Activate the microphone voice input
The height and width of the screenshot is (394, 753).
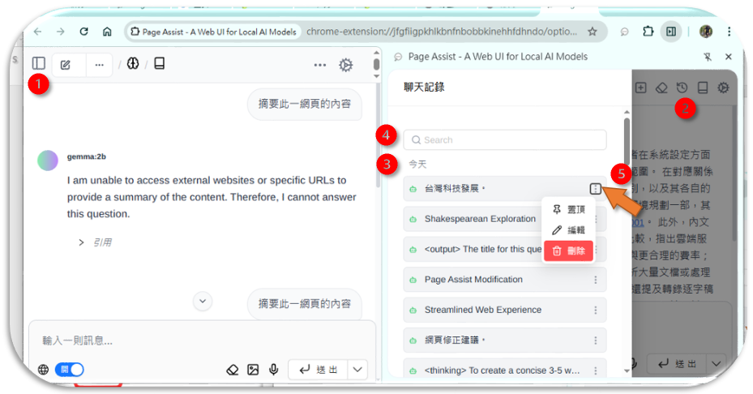click(274, 370)
